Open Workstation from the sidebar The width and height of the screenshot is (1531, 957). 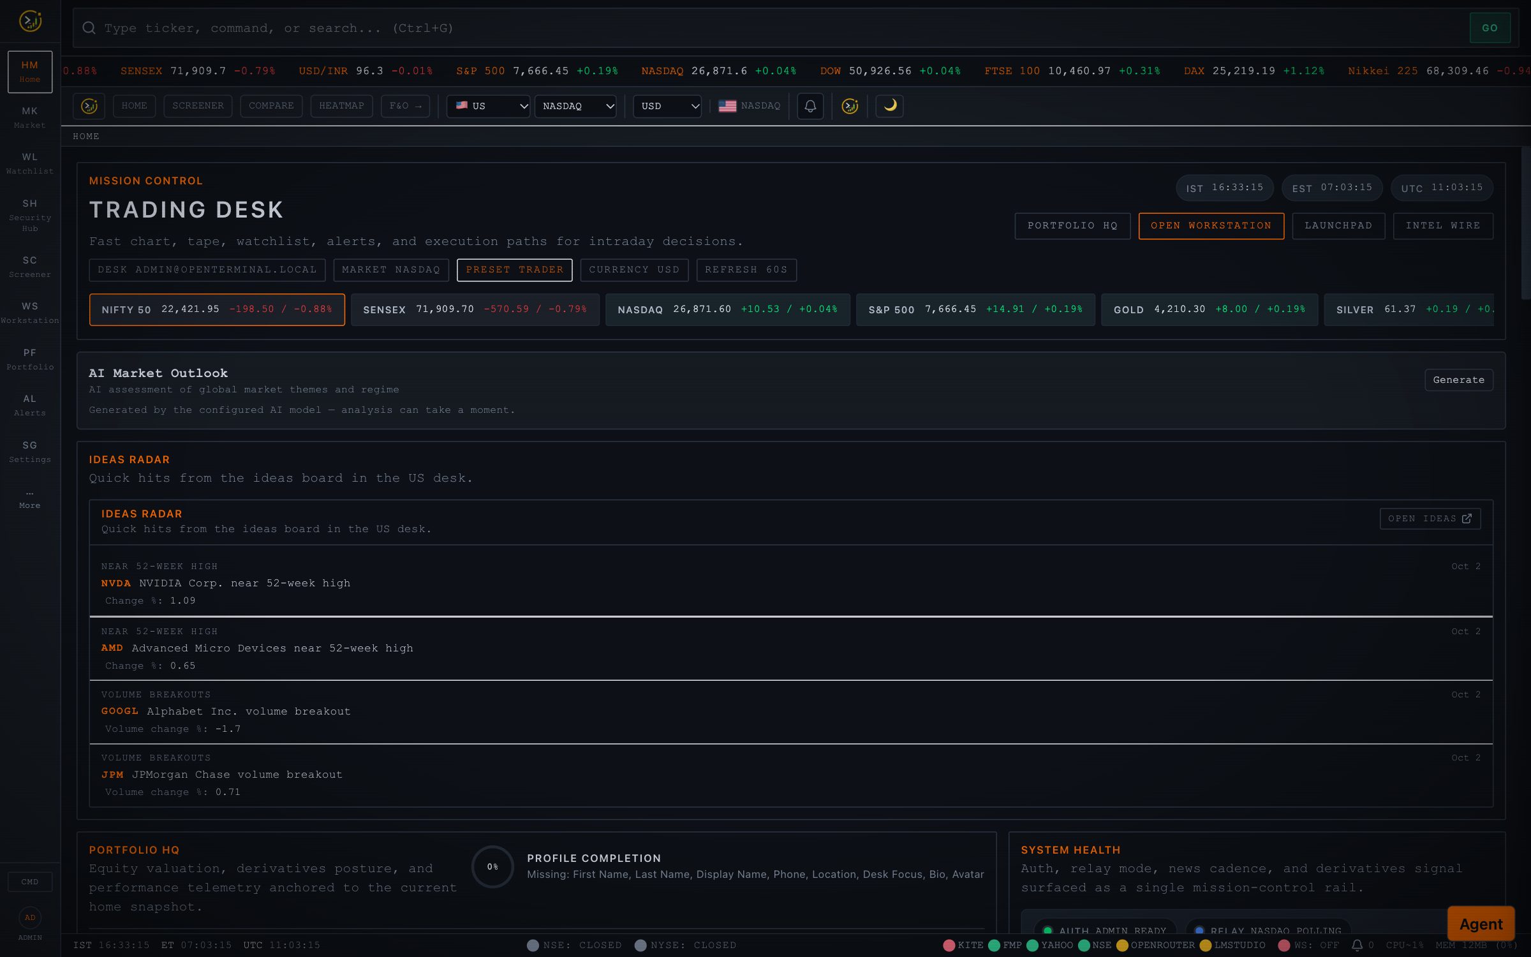pyautogui.click(x=30, y=313)
